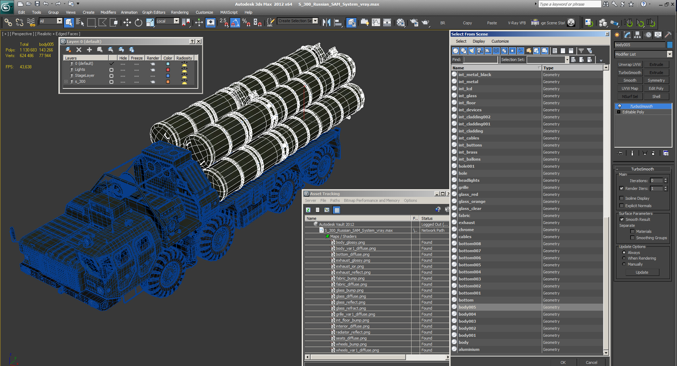Image resolution: width=677 pixels, height=366 pixels.
Task: Choose the Select and Rotate tool
Action: point(138,22)
